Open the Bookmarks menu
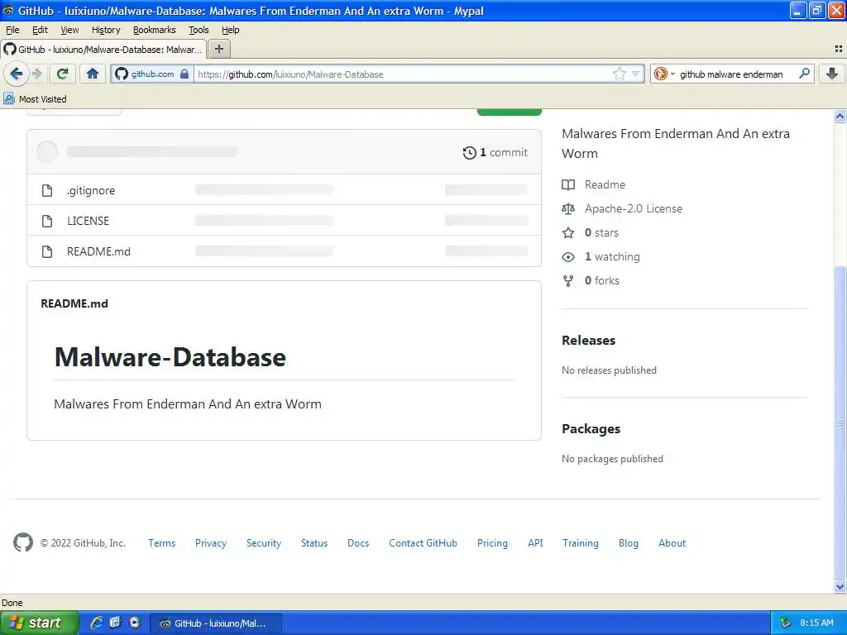Viewport: 847px width, 635px height. click(x=155, y=30)
